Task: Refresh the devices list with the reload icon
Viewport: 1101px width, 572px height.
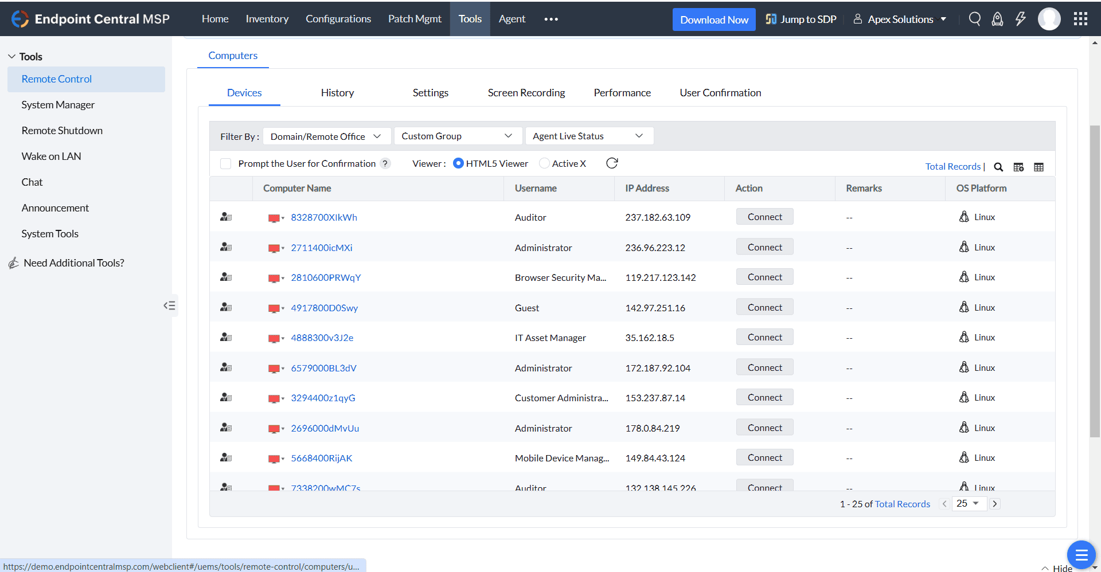Action: pos(612,163)
